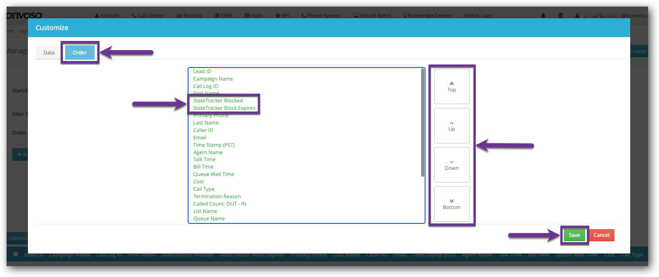This screenshot has width=659, height=277.
Task: Move item to Bottom
Action: pyautogui.click(x=452, y=204)
